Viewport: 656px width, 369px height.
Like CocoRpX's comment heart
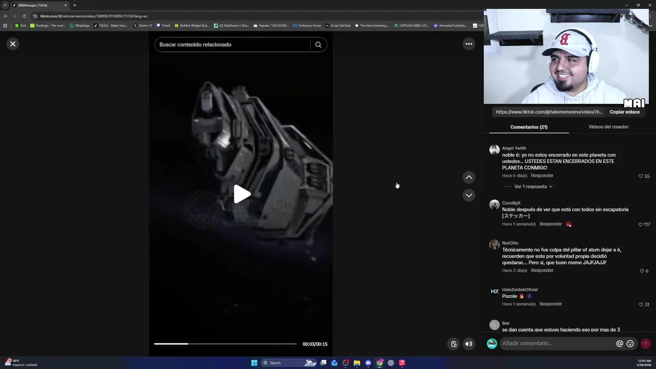pos(641,224)
